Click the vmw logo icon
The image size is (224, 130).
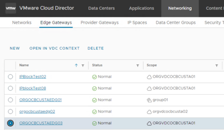[x=11, y=8]
